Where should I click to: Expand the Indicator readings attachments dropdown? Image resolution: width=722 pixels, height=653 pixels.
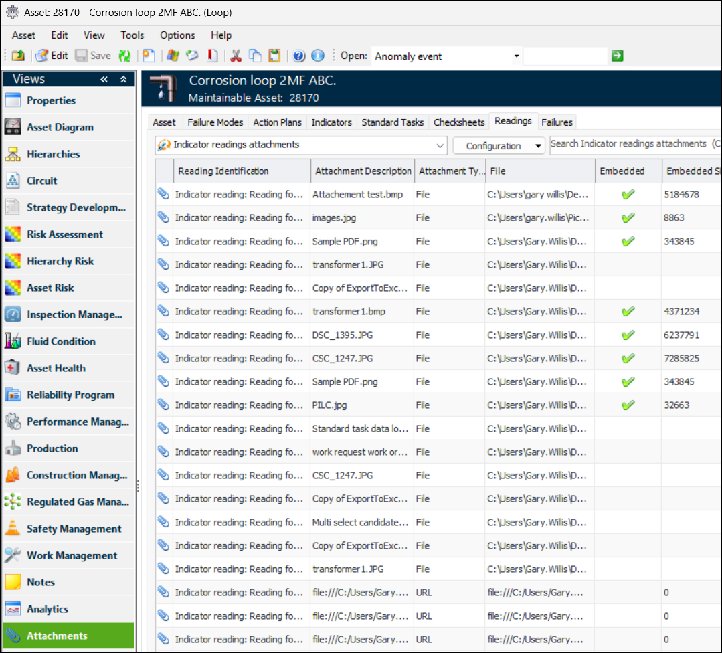(440, 145)
